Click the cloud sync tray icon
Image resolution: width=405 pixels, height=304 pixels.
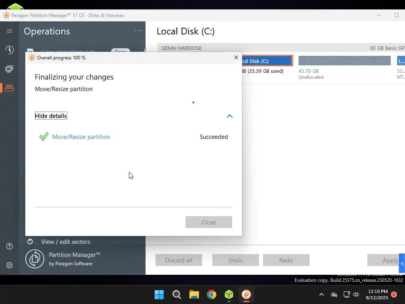point(334,294)
